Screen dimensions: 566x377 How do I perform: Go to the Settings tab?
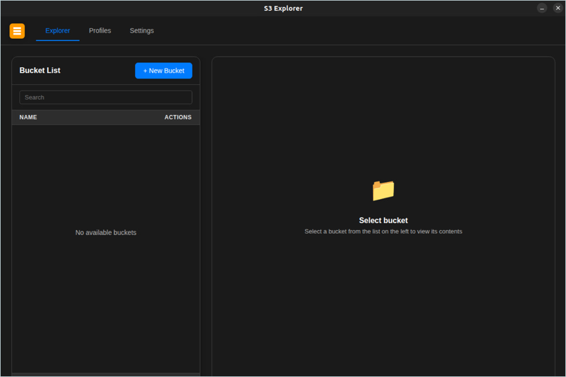[x=141, y=31]
